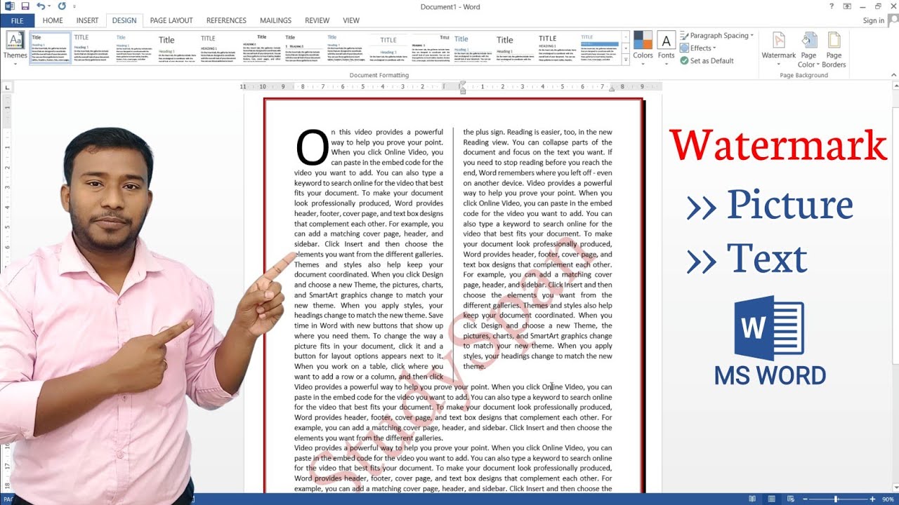This screenshot has width=899, height=505.
Task: Switch to Web Layout view
Action: point(789,499)
